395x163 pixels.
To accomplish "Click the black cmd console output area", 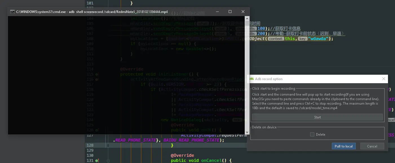I will click(x=126, y=75).
